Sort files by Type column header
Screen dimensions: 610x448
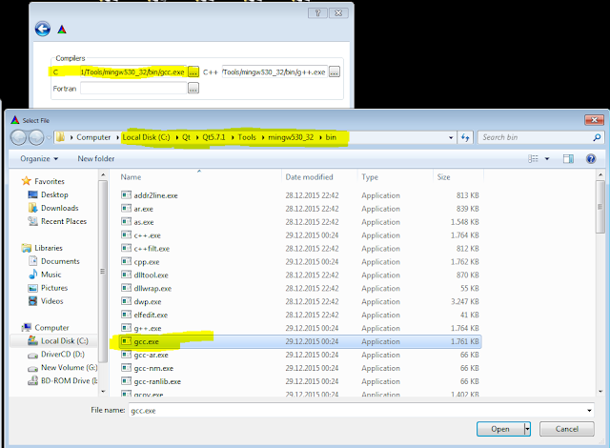(x=395, y=177)
